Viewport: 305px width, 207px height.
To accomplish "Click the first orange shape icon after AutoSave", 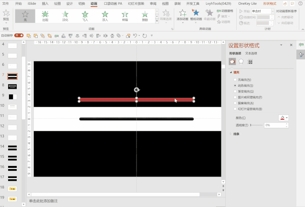I will tap(29, 36).
